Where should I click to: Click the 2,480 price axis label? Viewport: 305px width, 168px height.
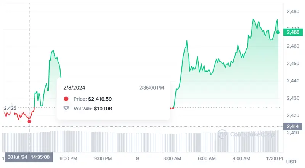[293, 11]
